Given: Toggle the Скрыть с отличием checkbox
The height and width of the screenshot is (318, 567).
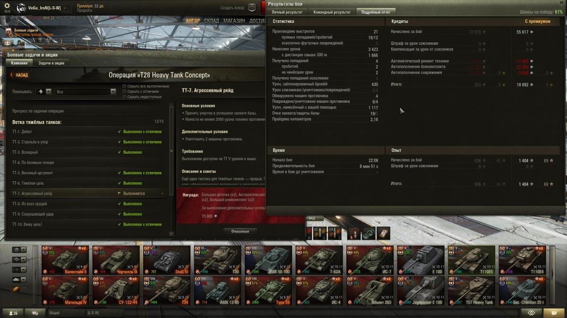Looking at the screenshot, I should click(x=124, y=91).
